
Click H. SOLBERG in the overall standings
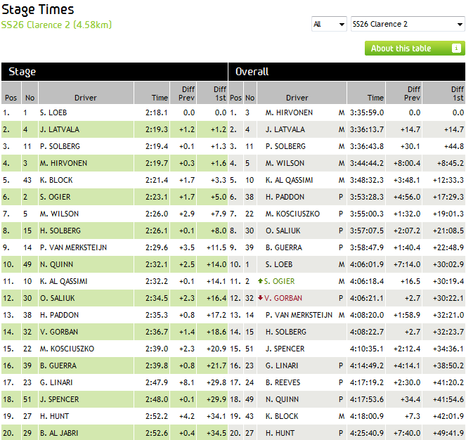pos(286,332)
